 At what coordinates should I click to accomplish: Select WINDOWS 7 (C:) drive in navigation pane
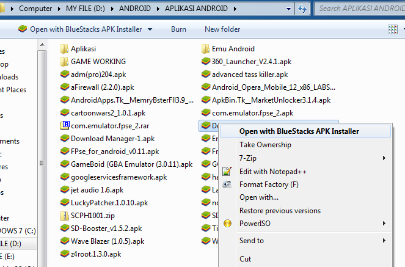point(18,230)
